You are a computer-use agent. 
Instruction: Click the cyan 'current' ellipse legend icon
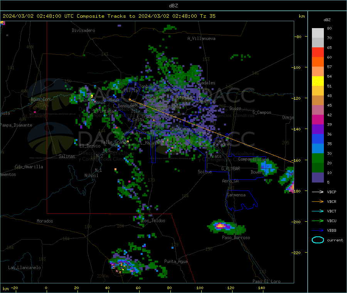318,240
